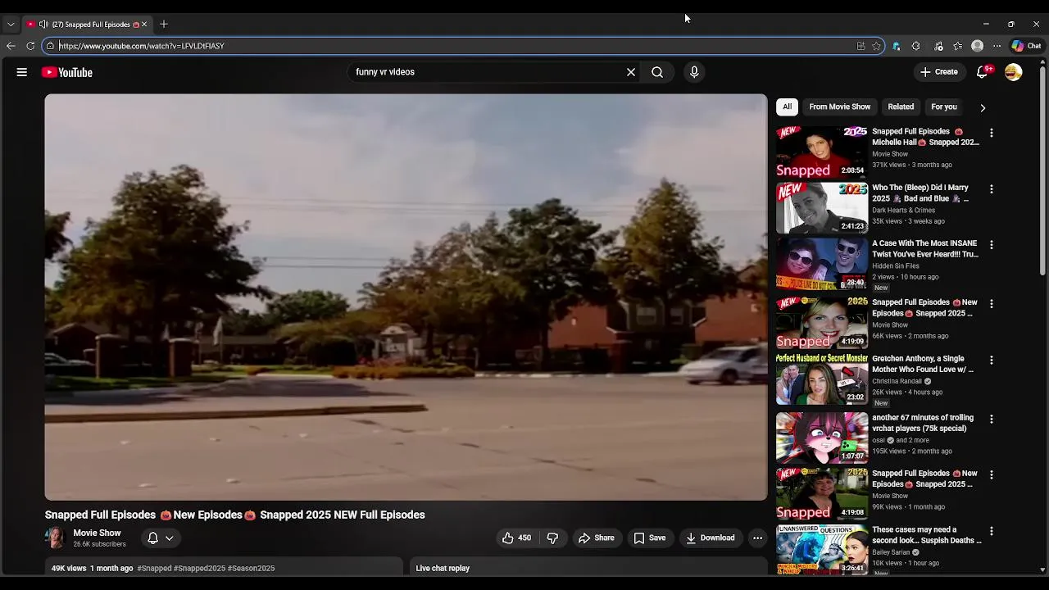Play Michelle Hall Snapped thumbnail 2:08:54
Screen dimensions: 1049x590
(x=822, y=152)
